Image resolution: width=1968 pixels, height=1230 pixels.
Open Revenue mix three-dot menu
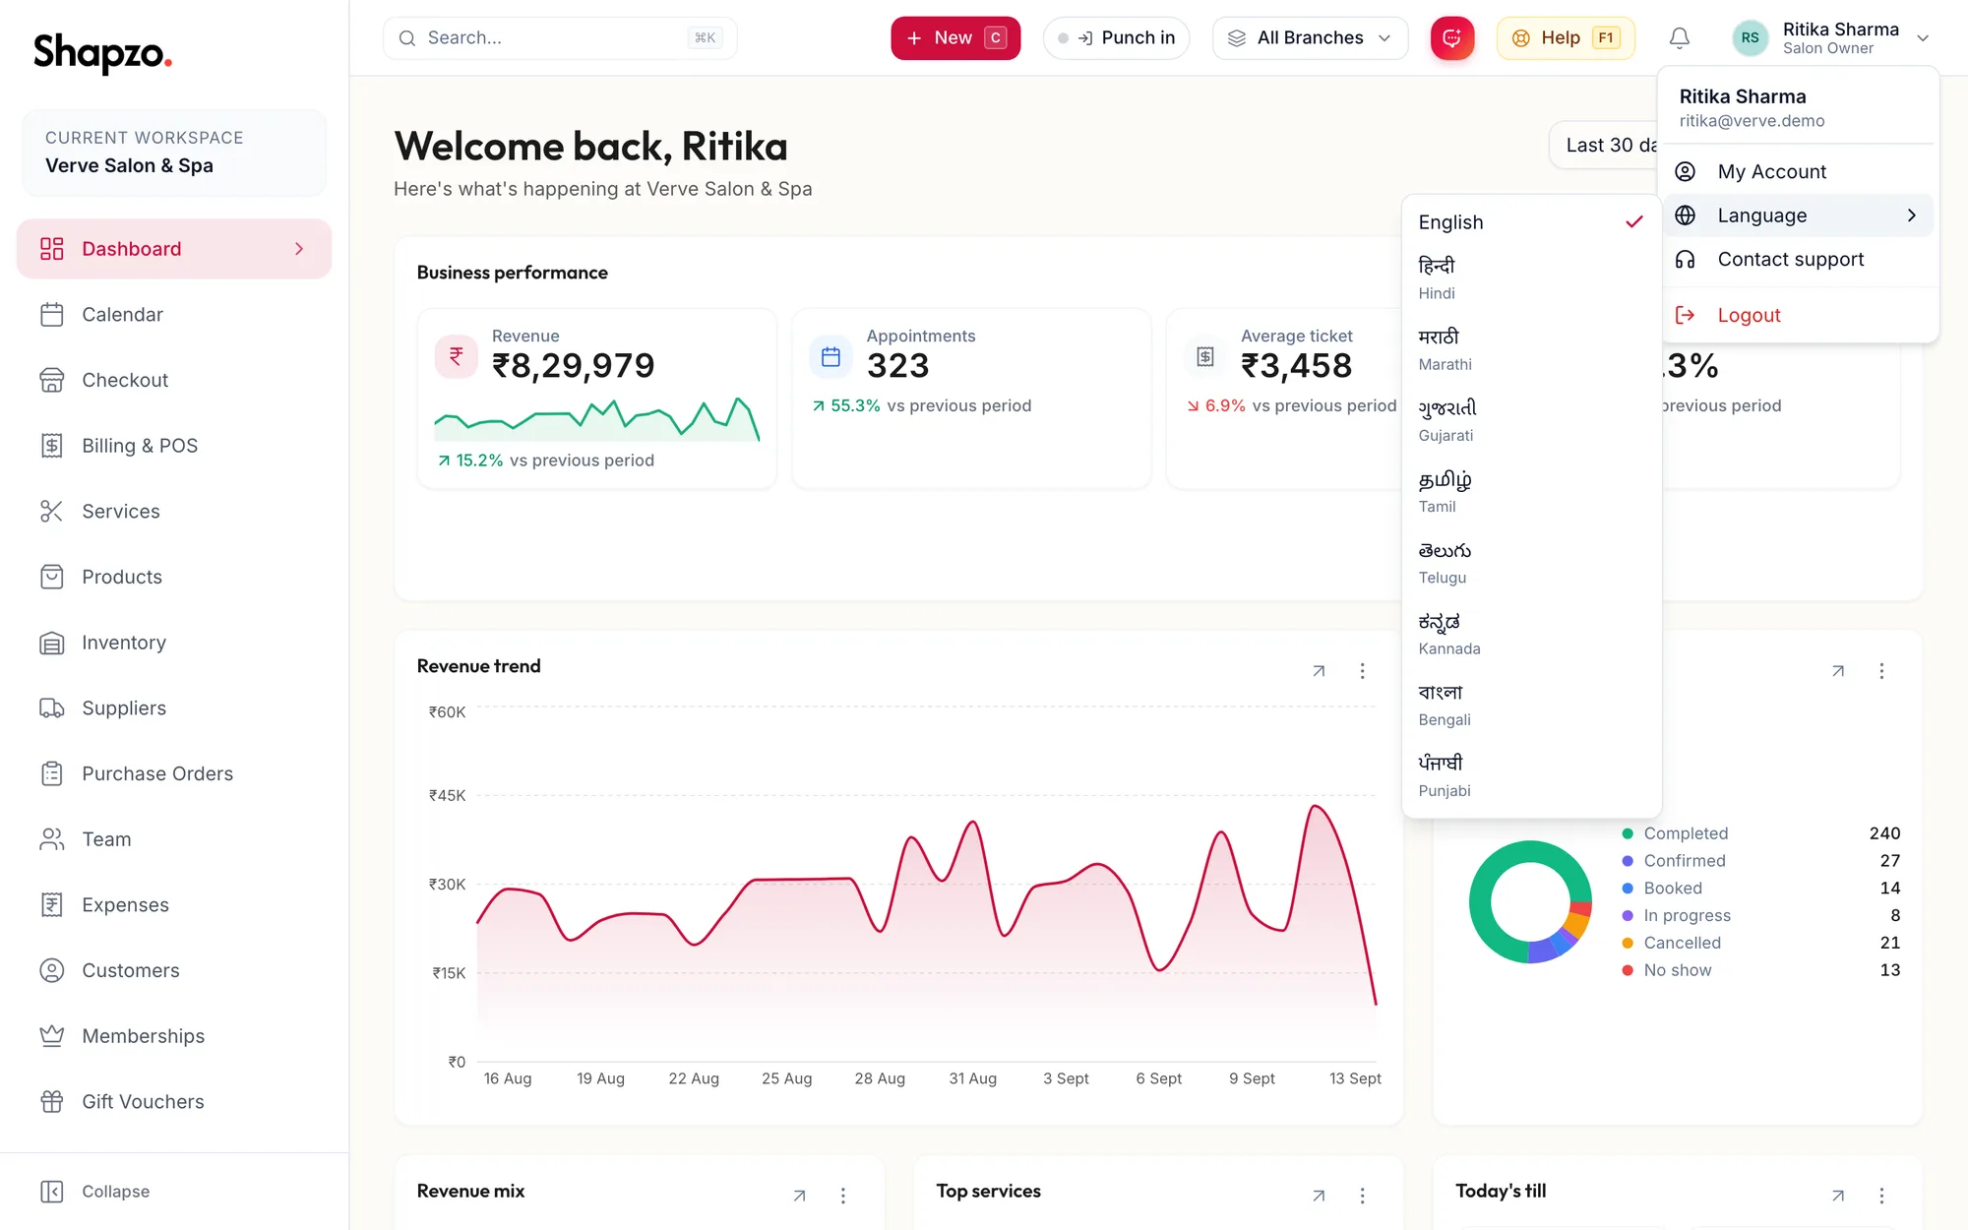pos(842,1196)
